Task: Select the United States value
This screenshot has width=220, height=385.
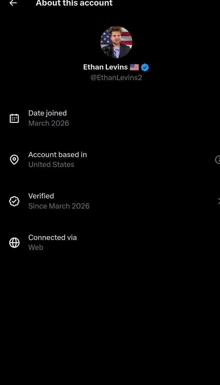Action: [51, 165]
